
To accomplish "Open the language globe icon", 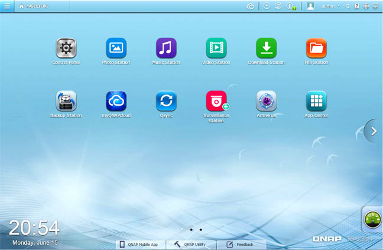I will 366,7.
